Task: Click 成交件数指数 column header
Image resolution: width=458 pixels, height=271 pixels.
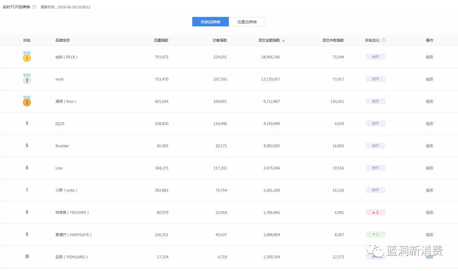Action: click(333, 40)
